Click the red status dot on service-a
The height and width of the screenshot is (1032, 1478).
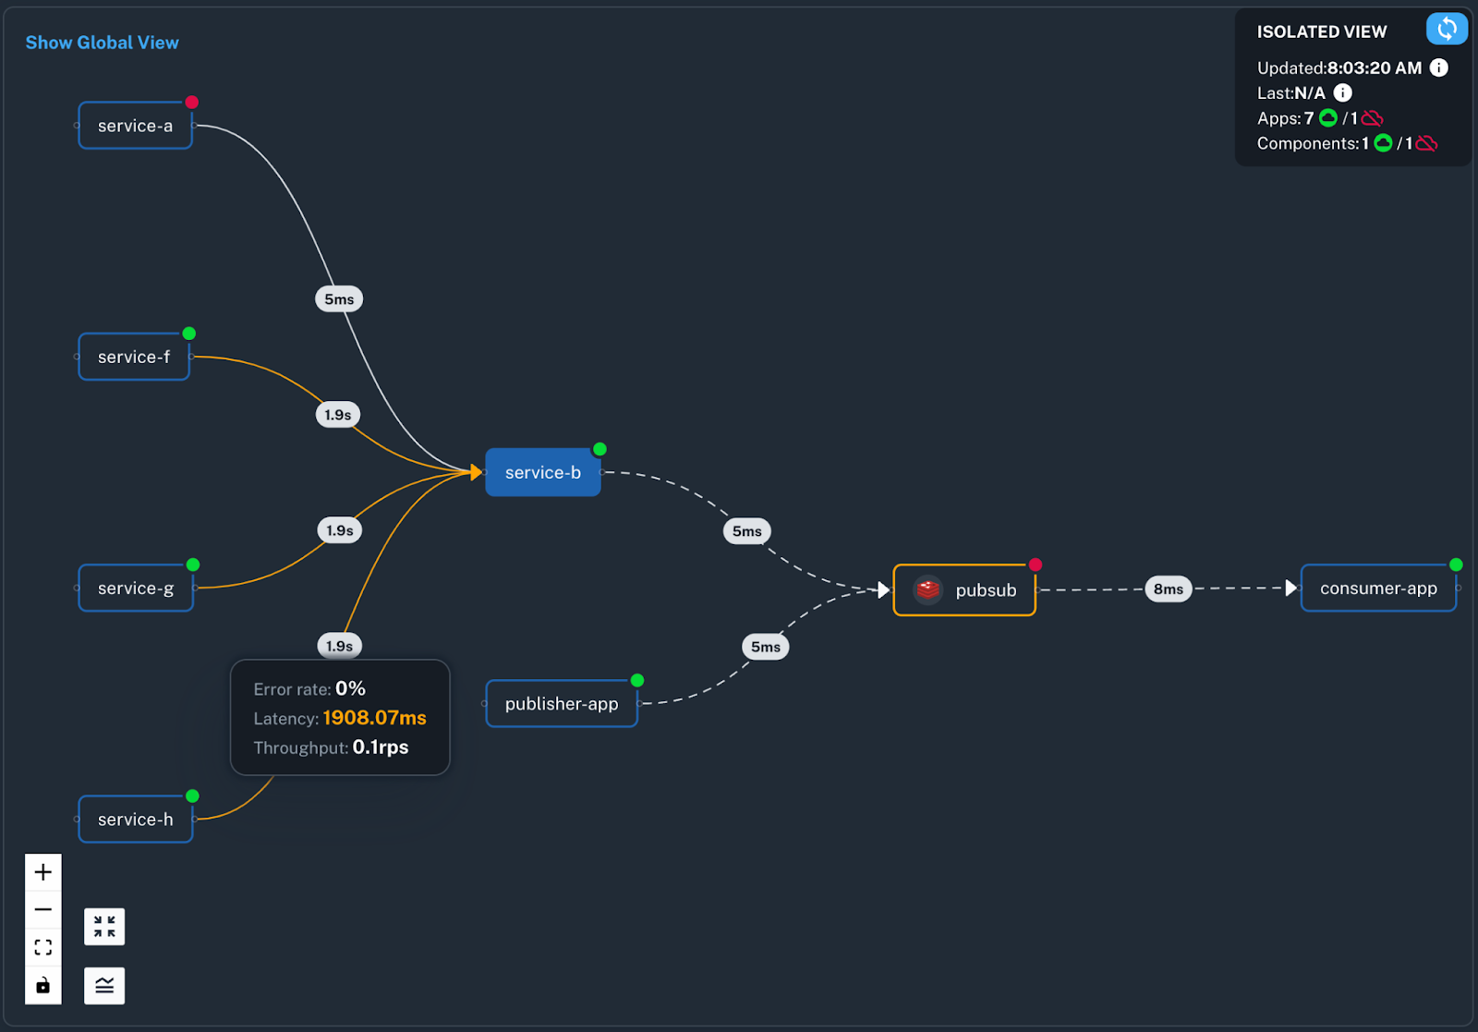point(191,102)
